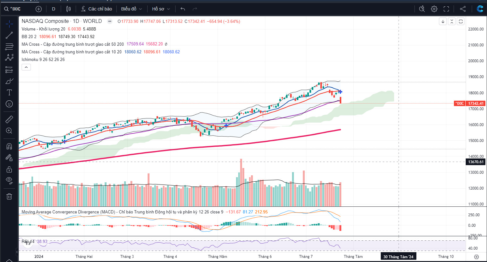Screen dimensions: 487x262
Task: Share the chart
Action: (463, 9)
